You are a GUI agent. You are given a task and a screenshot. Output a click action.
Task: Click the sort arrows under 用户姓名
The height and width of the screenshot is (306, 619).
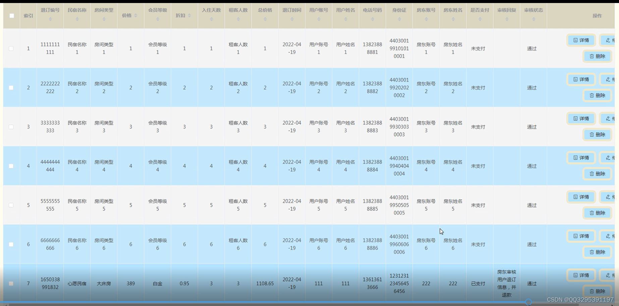pyautogui.click(x=346, y=19)
